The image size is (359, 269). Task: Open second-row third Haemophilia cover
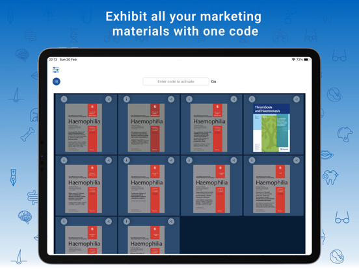coord(211,189)
